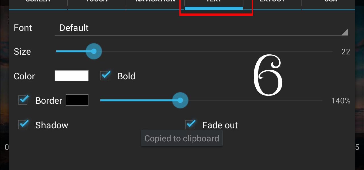The width and height of the screenshot is (364, 170).
Task: Open the Font dropdown showing Default
Action: [201, 28]
